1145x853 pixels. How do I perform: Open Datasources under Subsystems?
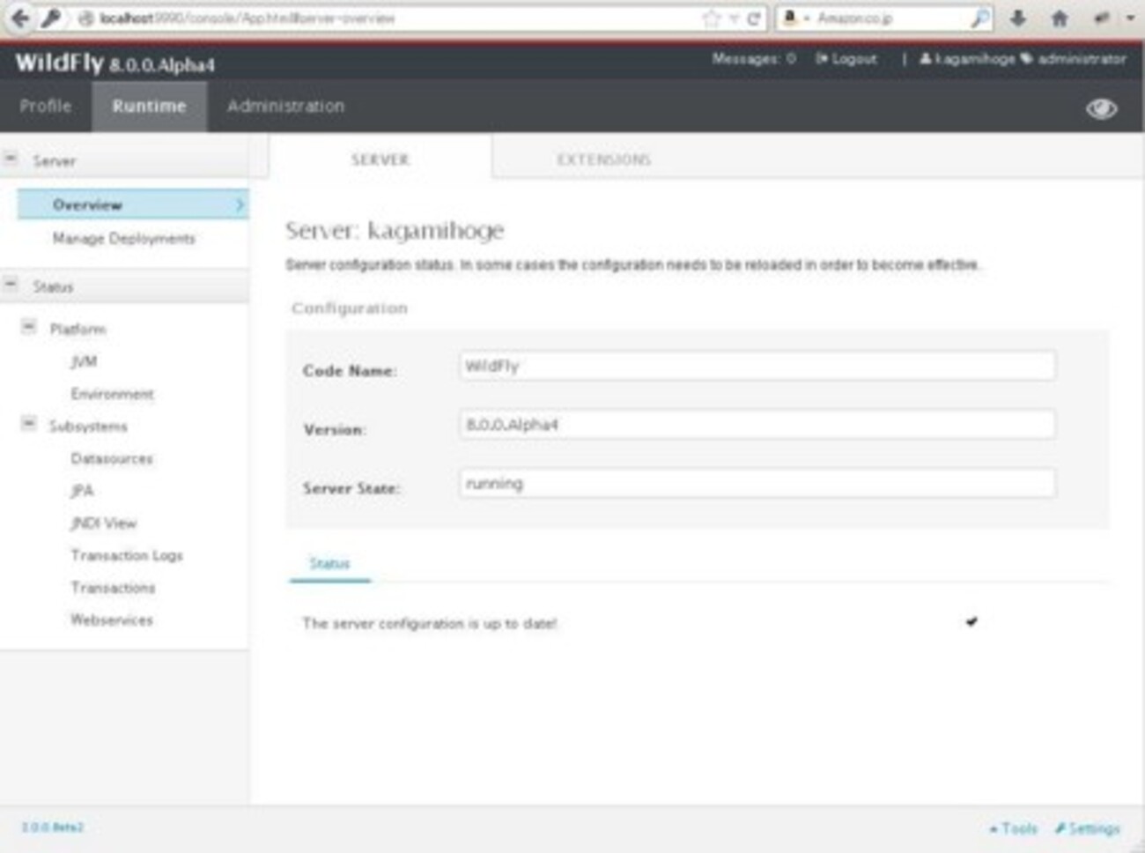(112, 458)
